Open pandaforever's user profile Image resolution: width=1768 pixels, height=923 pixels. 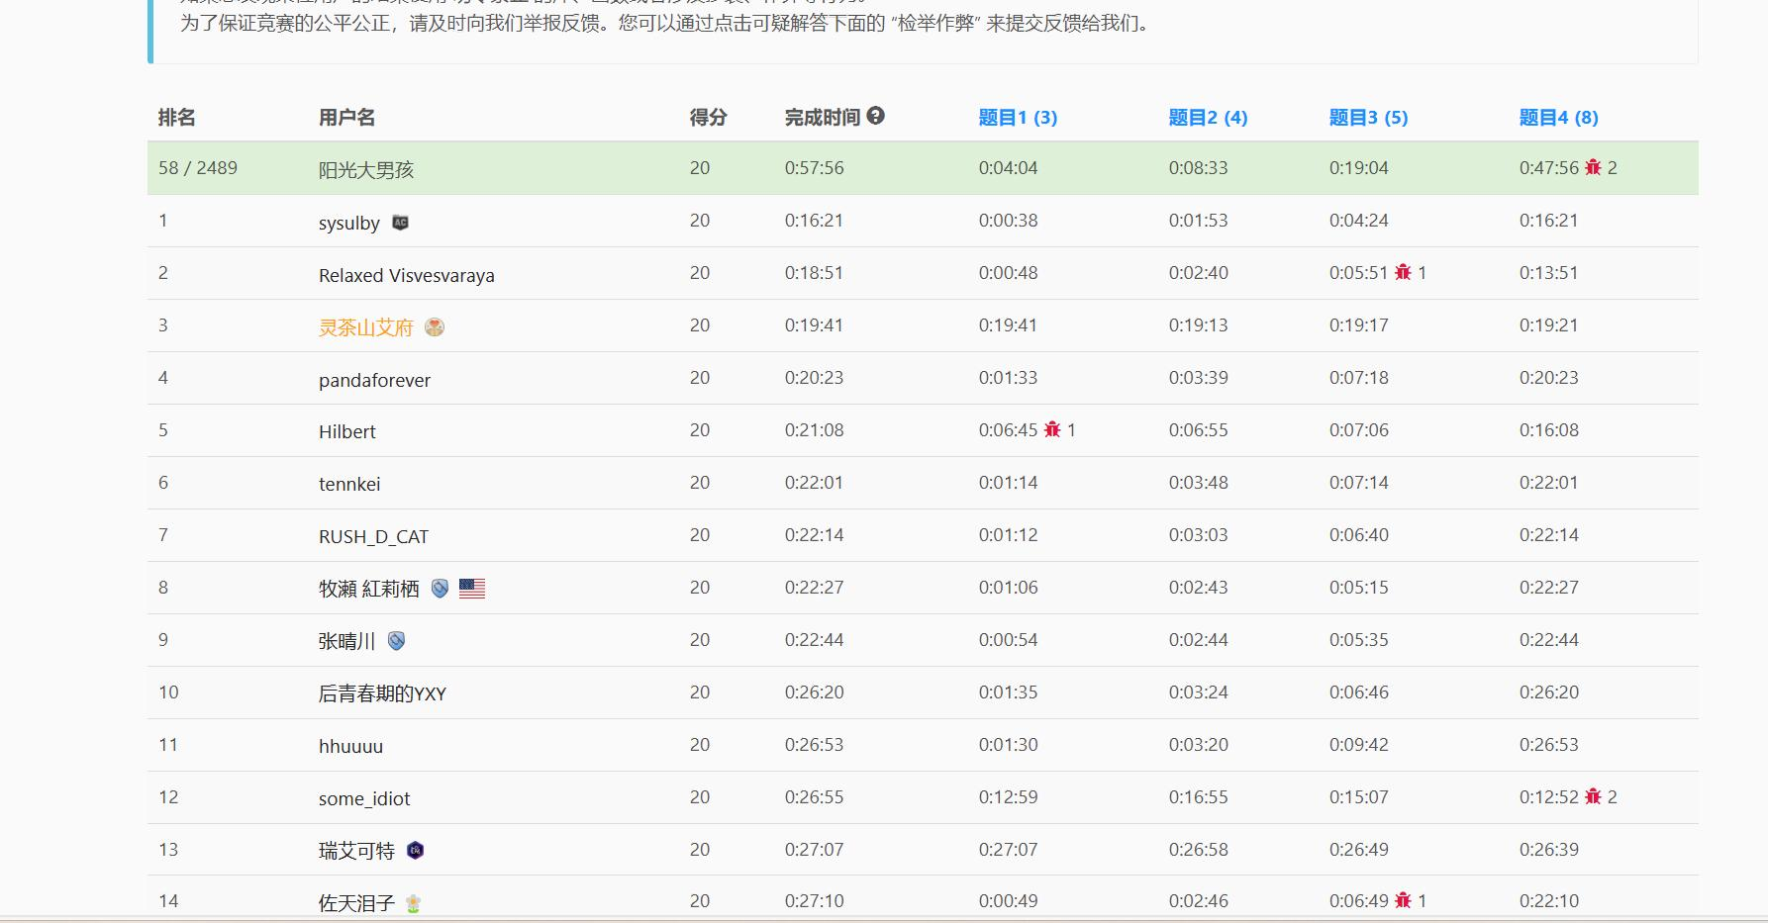tap(374, 380)
